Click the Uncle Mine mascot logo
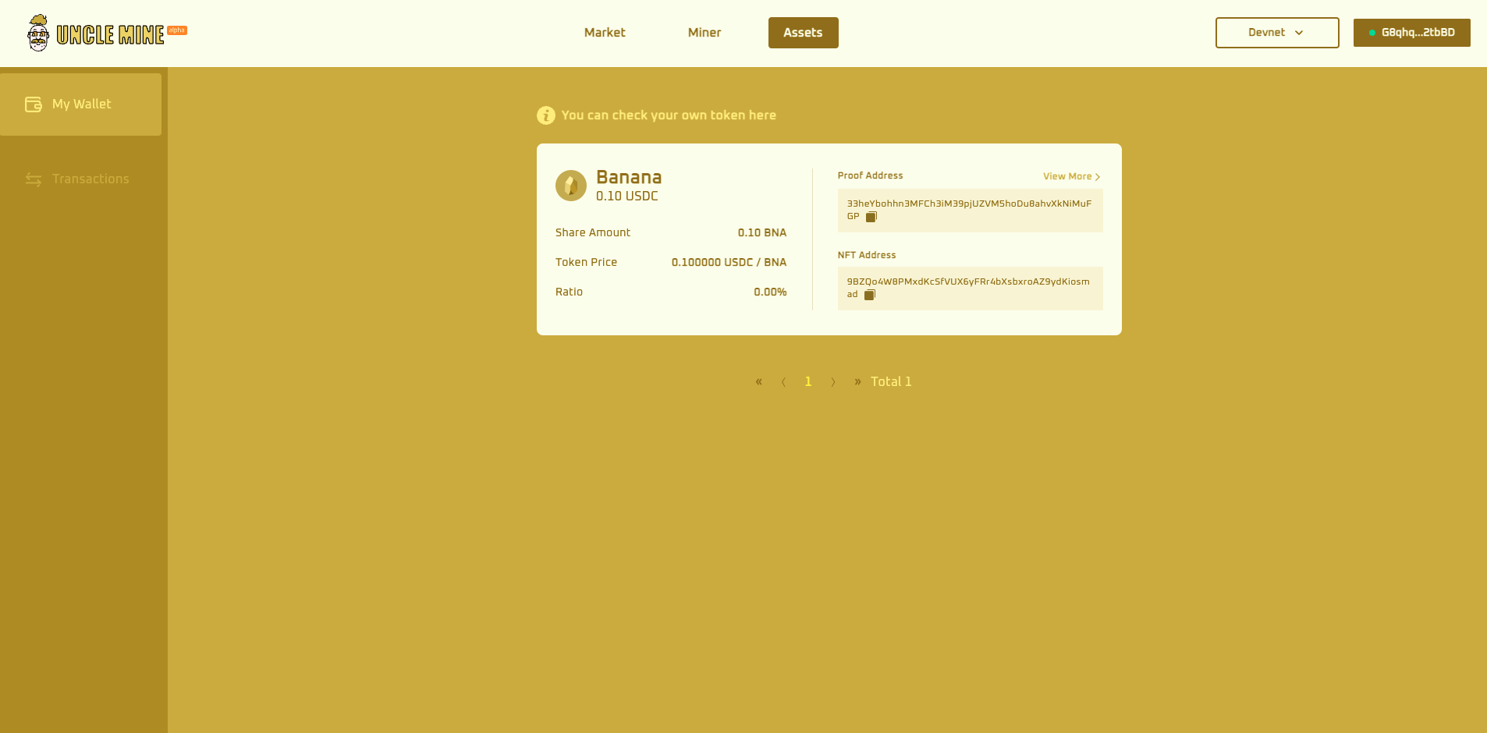Image resolution: width=1487 pixels, height=733 pixels. [x=38, y=33]
